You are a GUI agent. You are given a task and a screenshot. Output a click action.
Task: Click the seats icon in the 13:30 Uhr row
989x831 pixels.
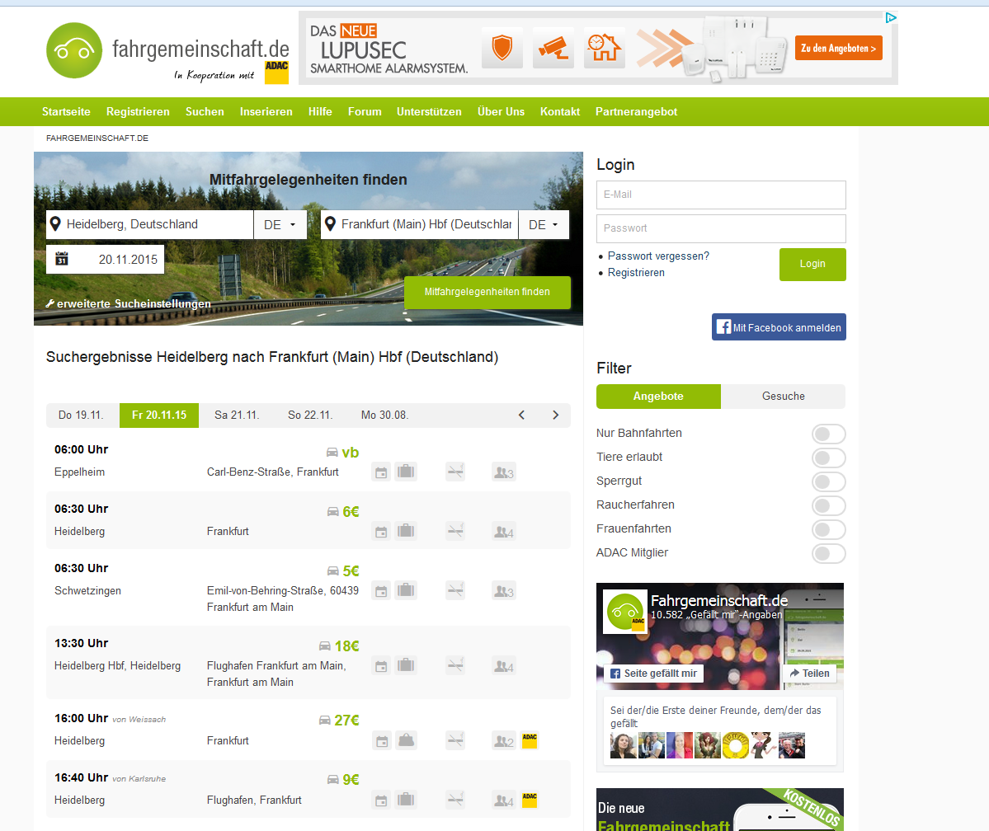pos(504,666)
